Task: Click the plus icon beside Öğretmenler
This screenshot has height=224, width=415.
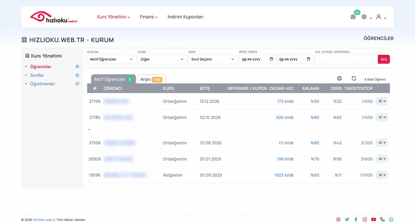Action: coord(77,84)
